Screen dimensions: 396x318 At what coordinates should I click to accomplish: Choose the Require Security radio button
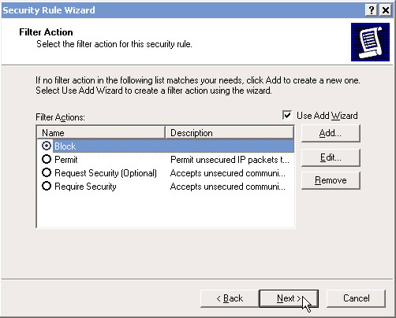(x=47, y=186)
